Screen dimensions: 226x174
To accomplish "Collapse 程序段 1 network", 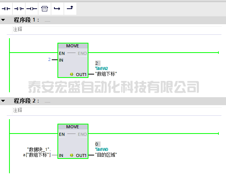I will tap(3, 20).
